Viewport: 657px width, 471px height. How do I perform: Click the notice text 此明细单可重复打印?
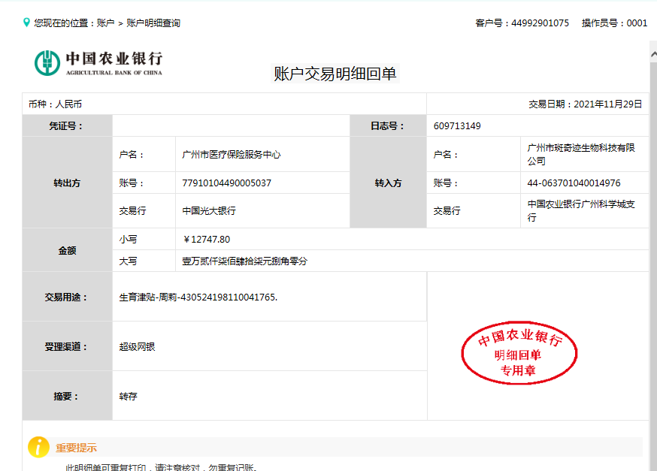pos(105,466)
